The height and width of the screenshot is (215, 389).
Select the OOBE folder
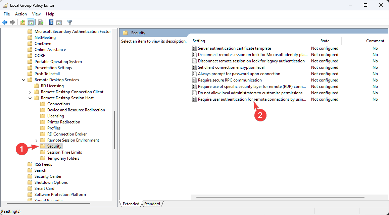pos(40,56)
